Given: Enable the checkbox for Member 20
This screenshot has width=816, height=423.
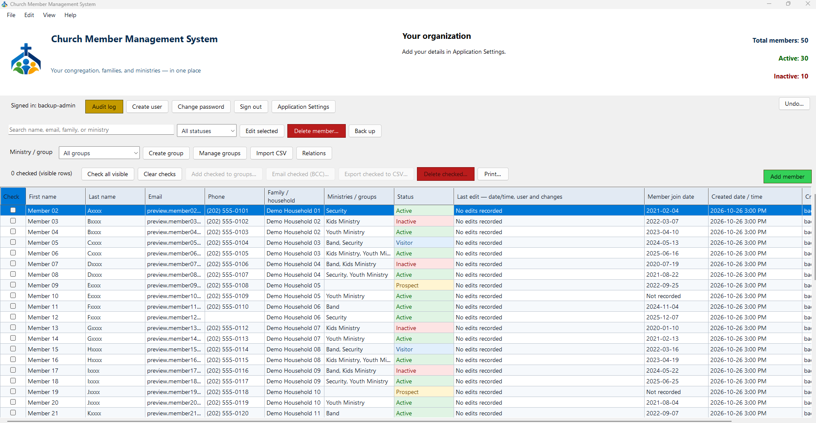Looking at the screenshot, I should pos(13,402).
